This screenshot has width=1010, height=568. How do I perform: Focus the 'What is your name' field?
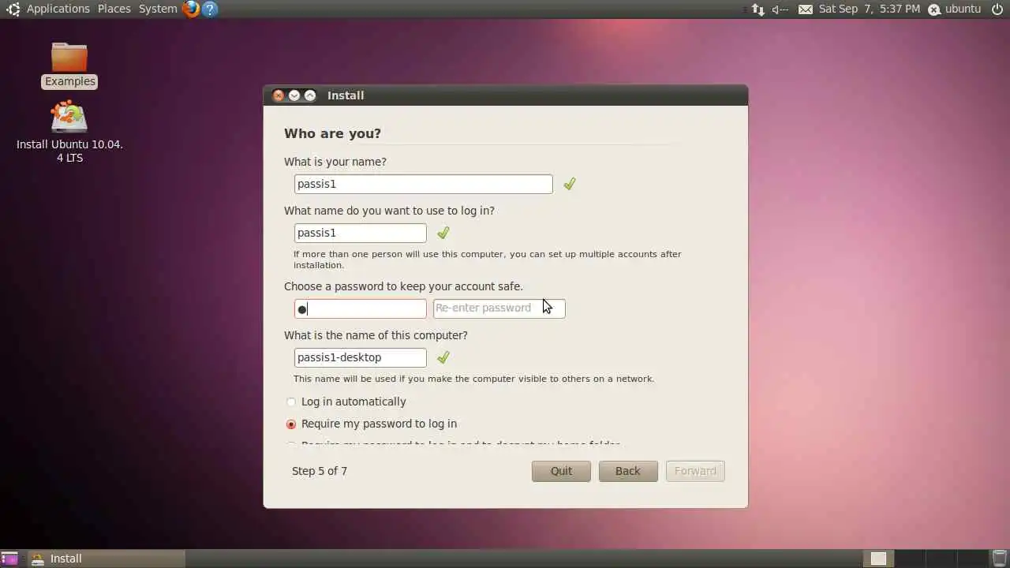pos(424,184)
